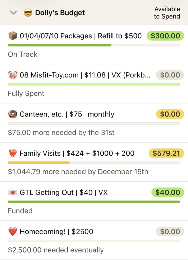
Task: Click the Packages green progress bar
Action: (60, 45)
